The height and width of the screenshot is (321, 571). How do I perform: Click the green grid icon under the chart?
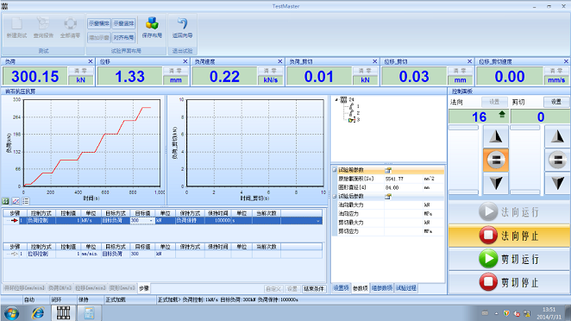(x=5, y=201)
